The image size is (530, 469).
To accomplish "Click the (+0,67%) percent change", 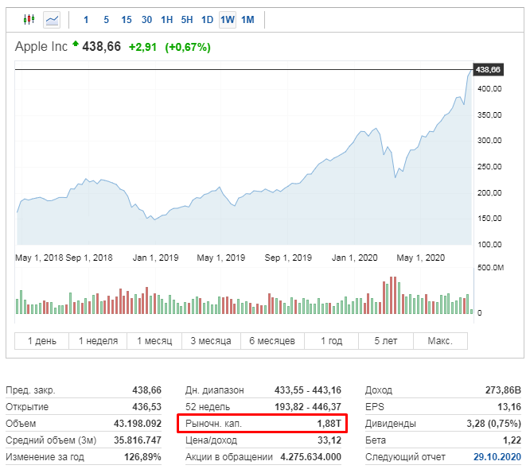I will [188, 47].
